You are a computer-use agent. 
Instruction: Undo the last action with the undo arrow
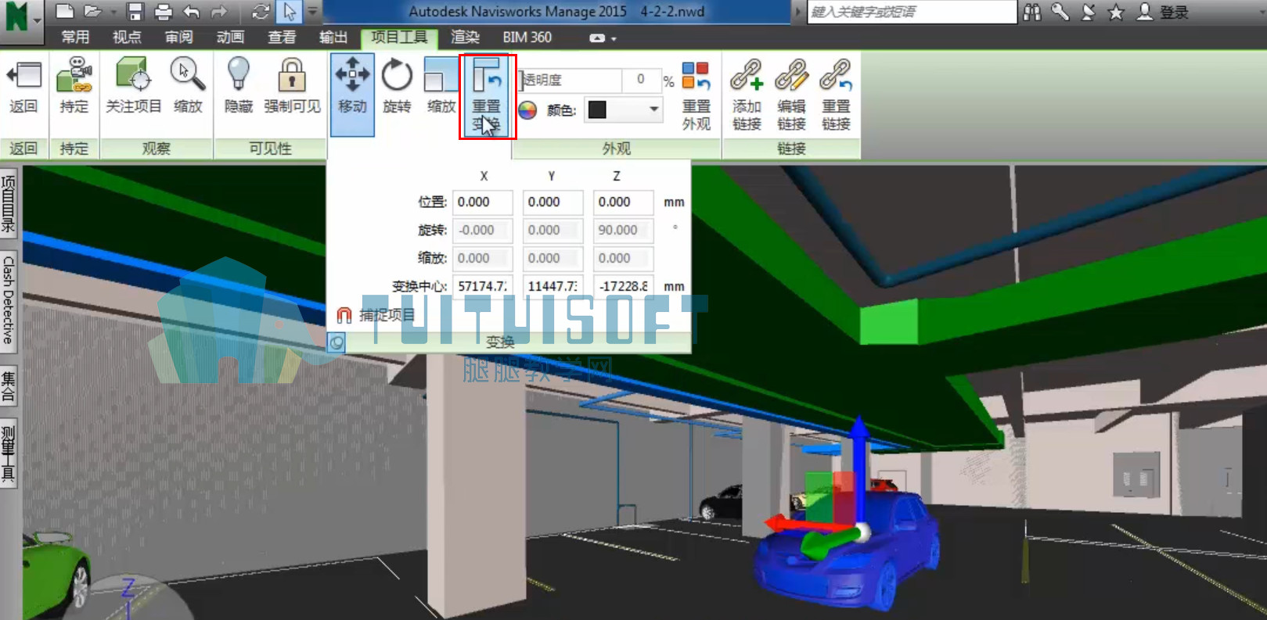[191, 12]
